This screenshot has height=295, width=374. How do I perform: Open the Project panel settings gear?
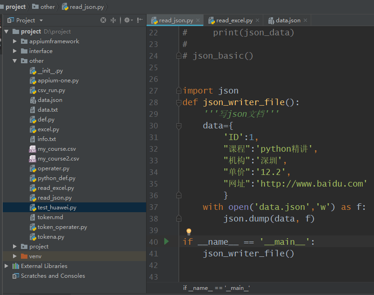click(x=127, y=20)
